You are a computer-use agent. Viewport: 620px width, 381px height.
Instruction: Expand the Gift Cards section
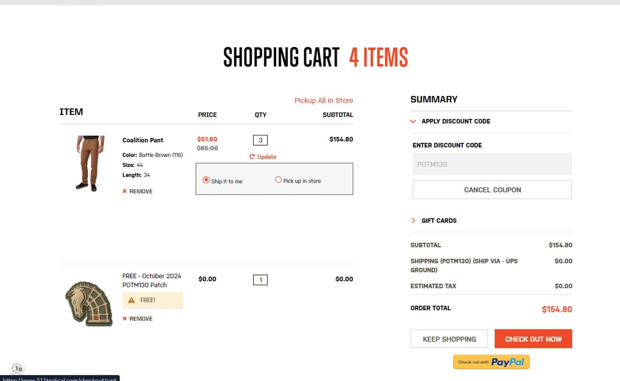pyautogui.click(x=413, y=220)
